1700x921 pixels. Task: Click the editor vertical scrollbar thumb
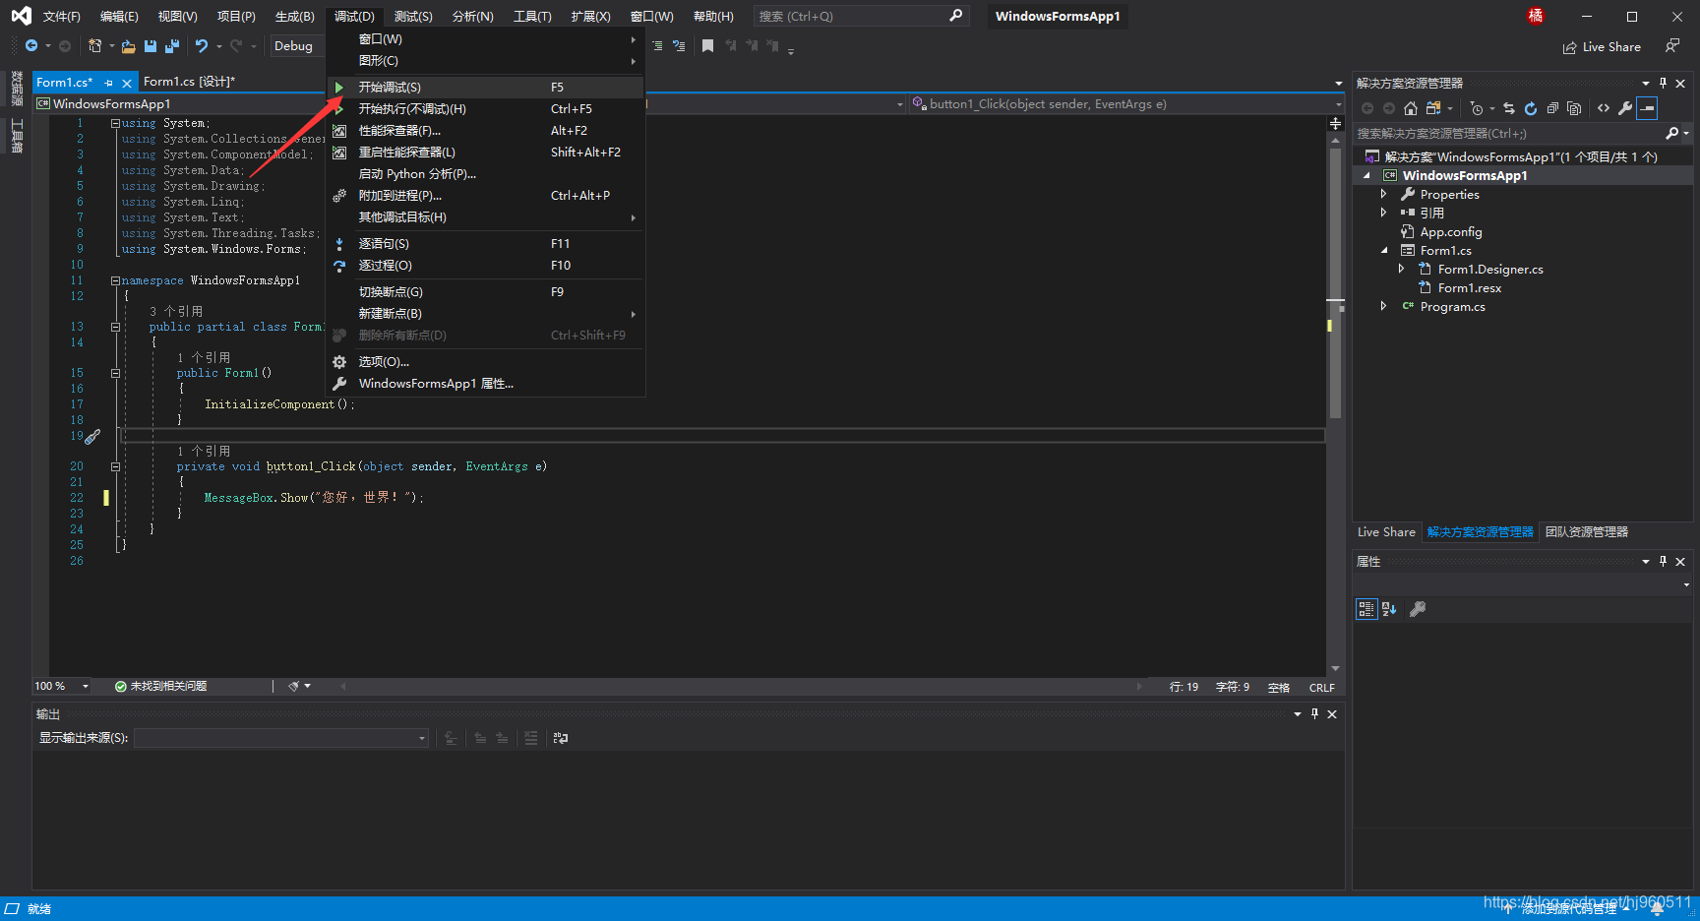coord(1335,281)
